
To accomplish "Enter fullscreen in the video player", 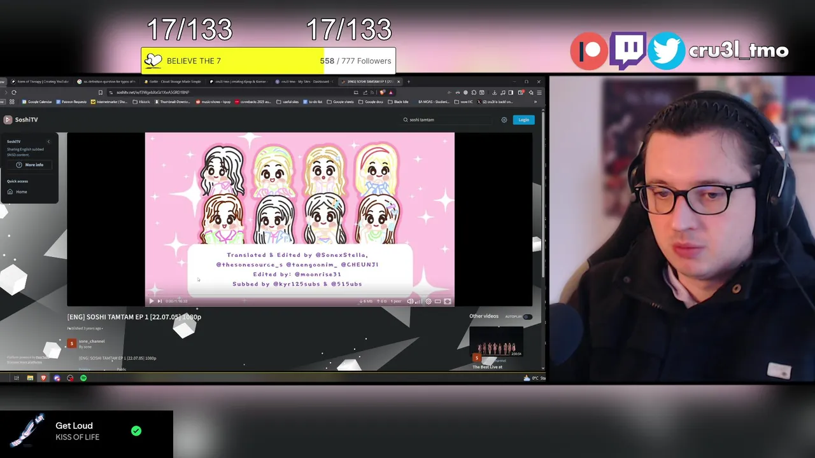I will click(448, 301).
